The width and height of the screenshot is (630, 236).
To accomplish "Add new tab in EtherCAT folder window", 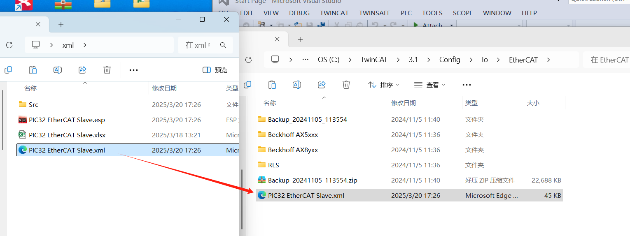I will click(300, 39).
